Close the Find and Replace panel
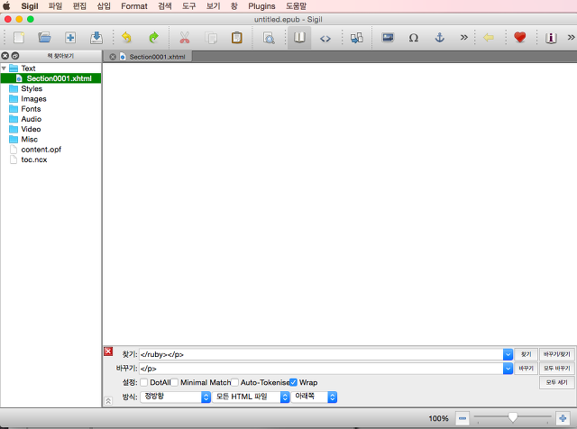The image size is (577, 429). (108, 351)
